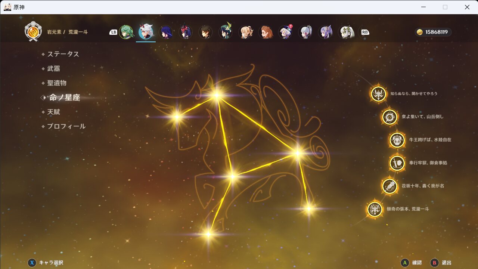This screenshot has height=269, width=478.
Task: Open the プロフィール page
Action: click(x=66, y=126)
